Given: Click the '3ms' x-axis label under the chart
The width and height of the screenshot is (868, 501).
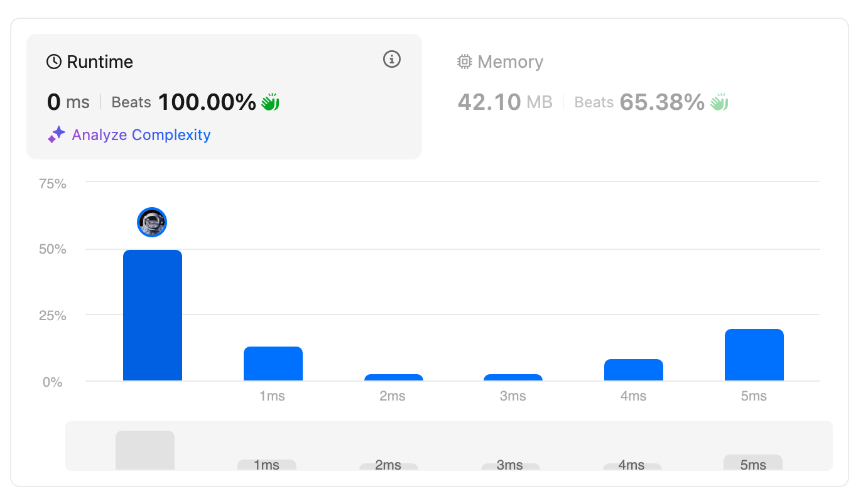Looking at the screenshot, I should point(513,396).
